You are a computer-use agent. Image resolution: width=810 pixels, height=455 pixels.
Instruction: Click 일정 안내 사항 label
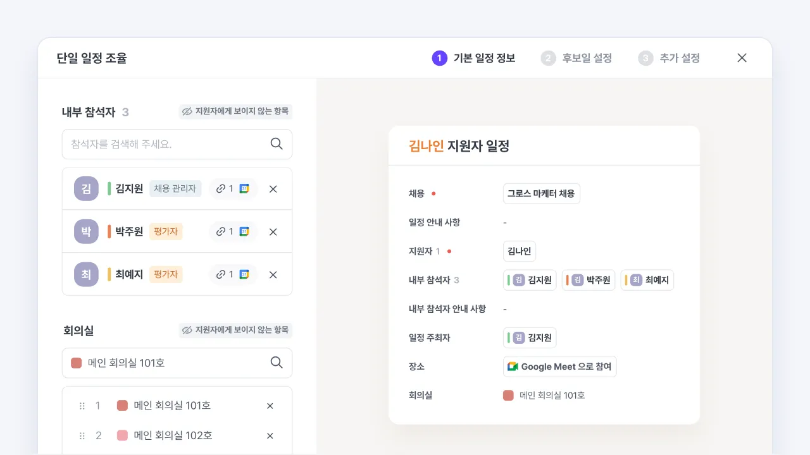coord(435,222)
